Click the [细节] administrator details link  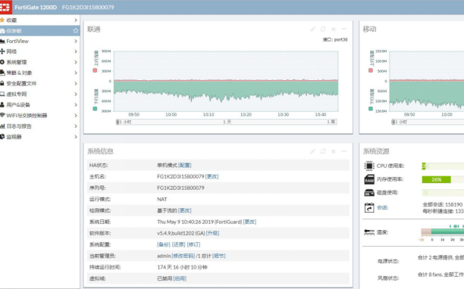(218, 256)
